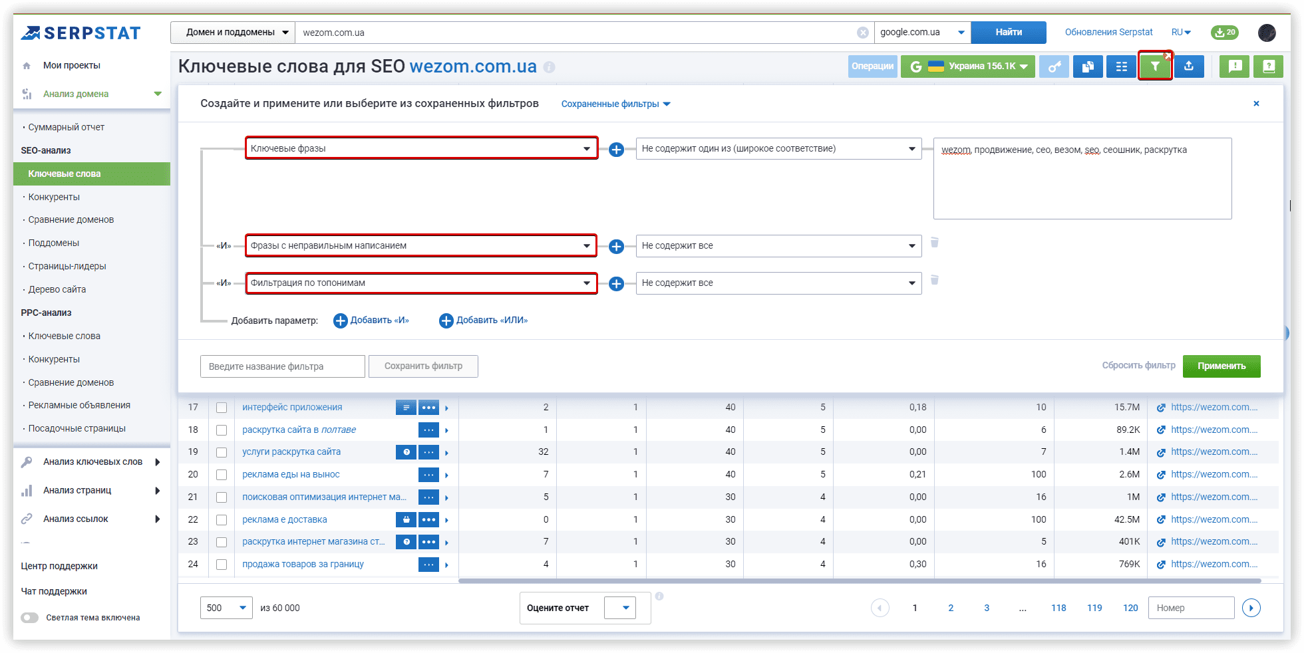Open the rows per page 500 dropdown
1304x653 pixels.
226,608
